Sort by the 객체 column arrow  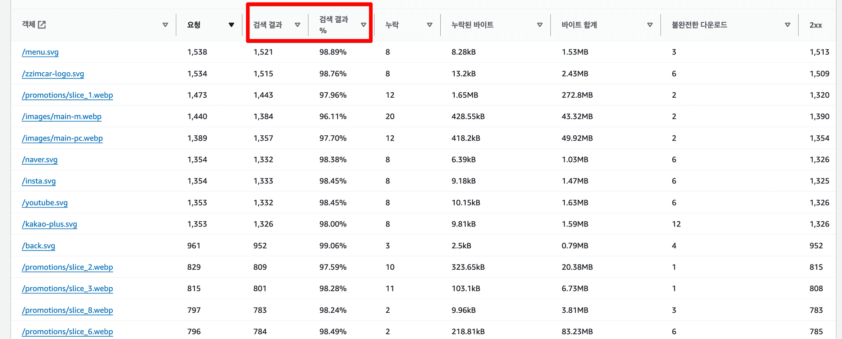pyautogui.click(x=165, y=25)
